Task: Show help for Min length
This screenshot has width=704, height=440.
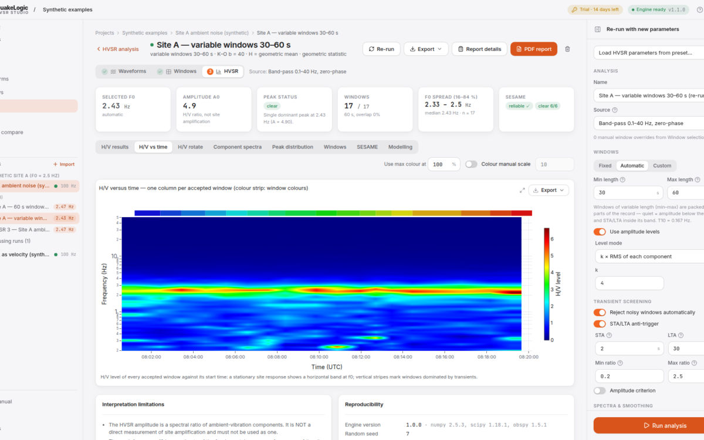Action: (622, 180)
